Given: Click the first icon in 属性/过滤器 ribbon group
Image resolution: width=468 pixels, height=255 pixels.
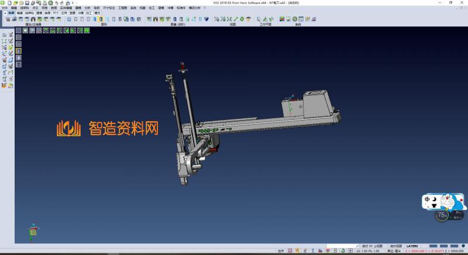Looking at the screenshot, I should [8, 19].
